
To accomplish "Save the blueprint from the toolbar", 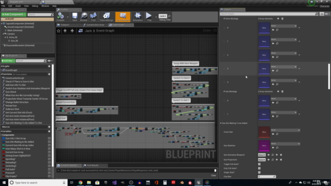I will pyautogui.click(x=74, y=17).
